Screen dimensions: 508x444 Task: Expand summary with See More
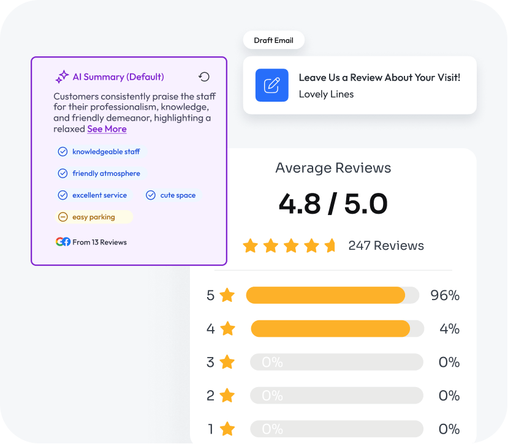(107, 129)
